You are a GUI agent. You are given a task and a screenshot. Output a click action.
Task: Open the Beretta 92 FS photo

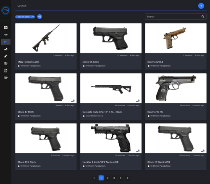coord(176,88)
